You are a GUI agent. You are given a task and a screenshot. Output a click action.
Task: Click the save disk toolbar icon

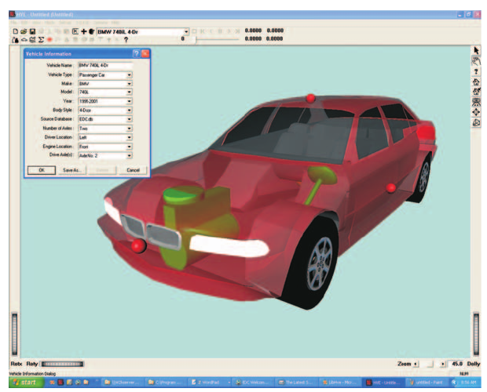32,31
